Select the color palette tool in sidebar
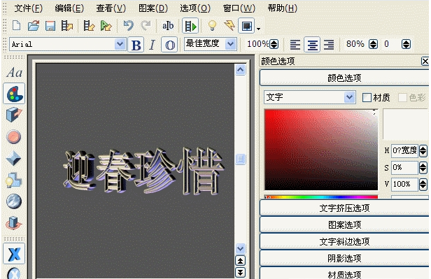Viewport: 431px width, 279px height. point(14,94)
